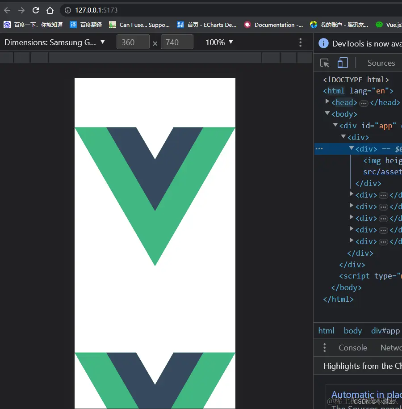Click div#app in the breadcrumb bar
402x409 pixels.
[x=385, y=331]
